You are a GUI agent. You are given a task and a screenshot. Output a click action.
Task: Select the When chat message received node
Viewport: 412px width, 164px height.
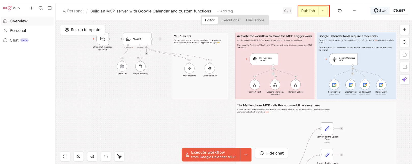[x=102, y=39]
